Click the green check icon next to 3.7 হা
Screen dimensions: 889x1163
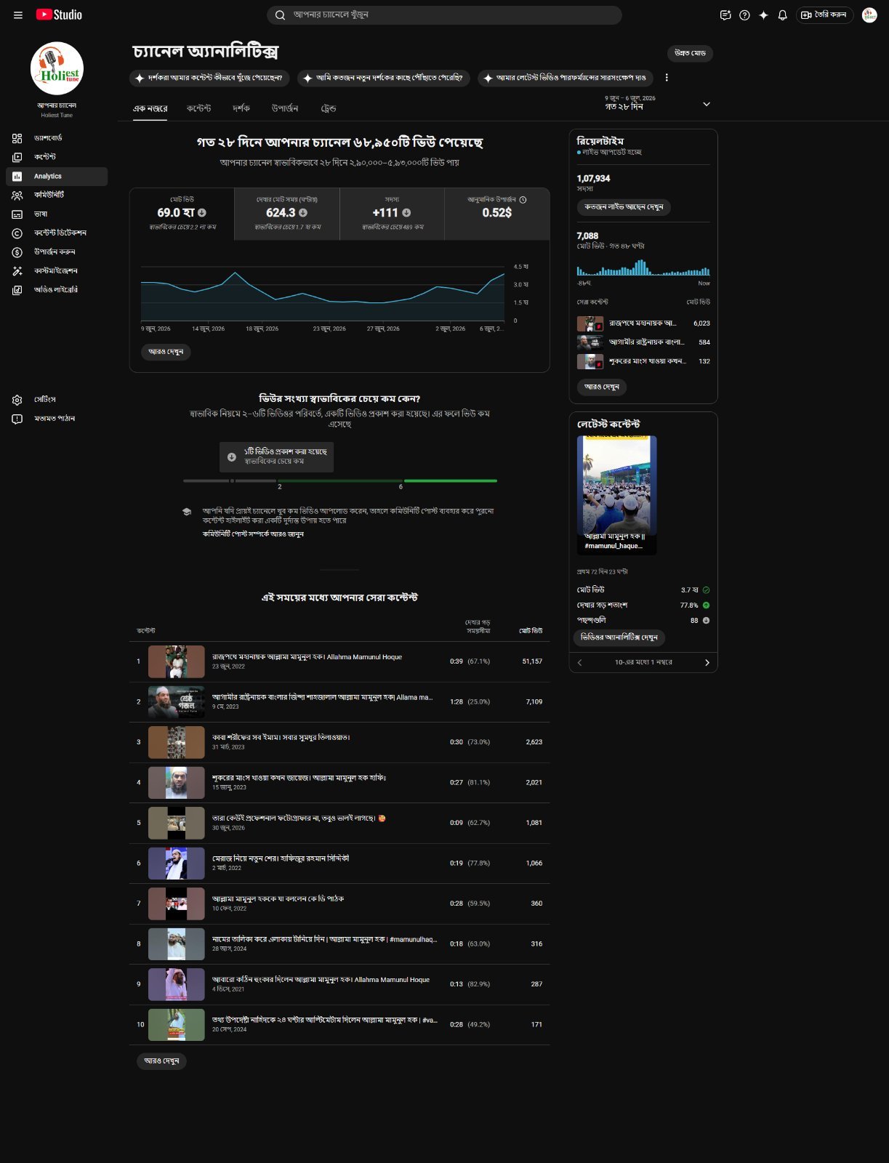tap(706, 590)
